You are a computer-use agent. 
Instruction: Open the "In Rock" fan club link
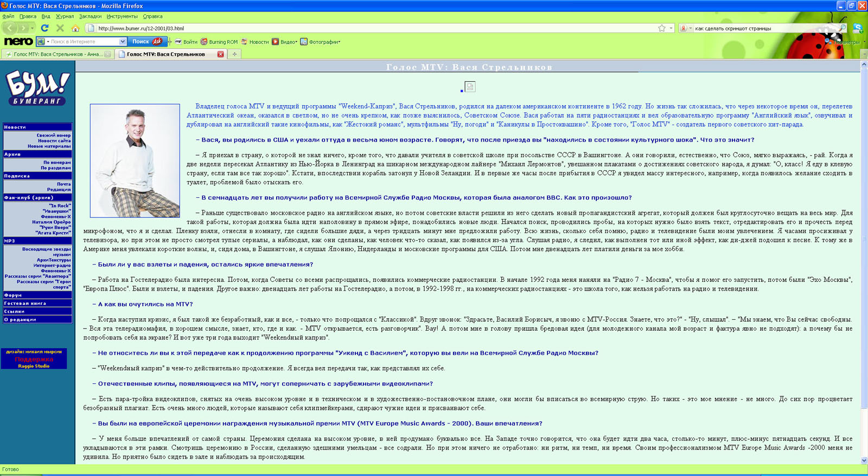pos(60,206)
